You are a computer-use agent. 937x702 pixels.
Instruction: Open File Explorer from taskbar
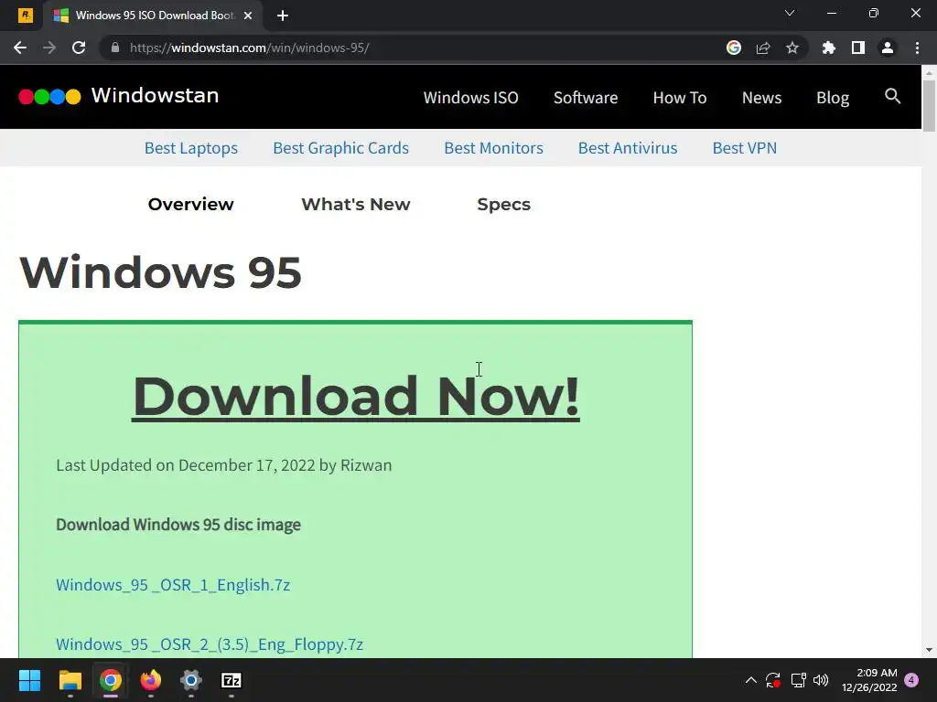[x=70, y=680]
